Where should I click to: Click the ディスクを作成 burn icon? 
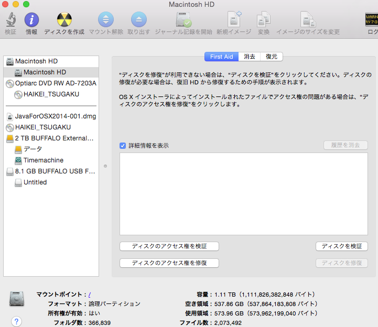(64, 20)
